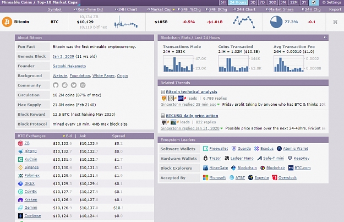The height and width of the screenshot is (222, 344).
Task: Click the OKEX exchange logo icon
Action: [x=20, y=183]
